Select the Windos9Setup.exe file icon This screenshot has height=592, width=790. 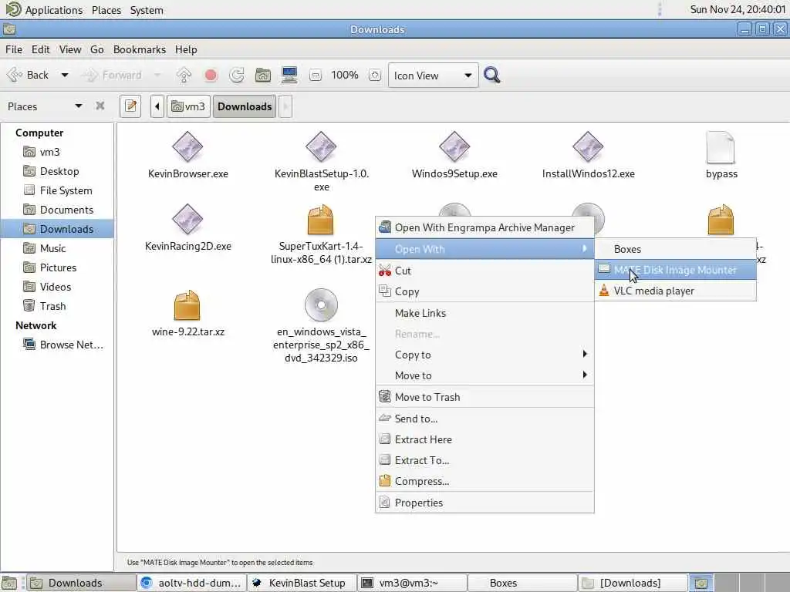(454, 147)
